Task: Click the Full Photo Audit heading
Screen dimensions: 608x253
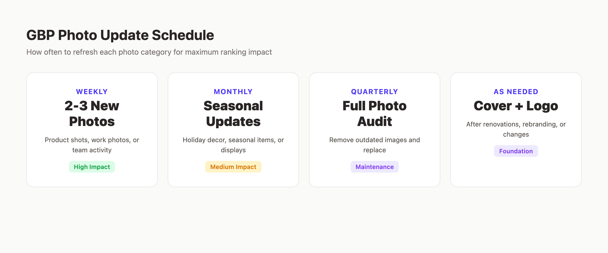Action: click(x=374, y=113)
